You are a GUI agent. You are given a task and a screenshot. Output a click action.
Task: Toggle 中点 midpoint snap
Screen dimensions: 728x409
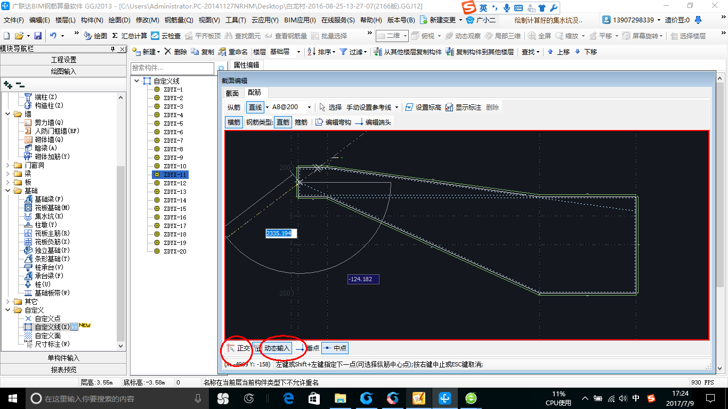[x=335, y=348]
